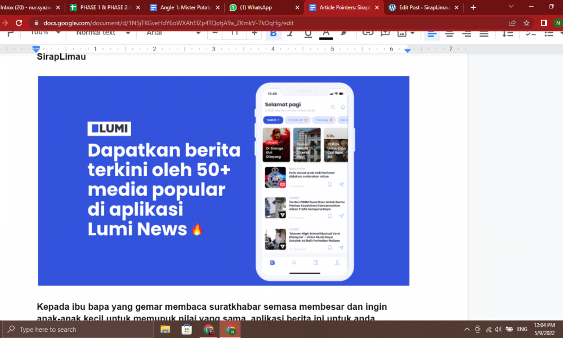The height and width of the screenshot is (338, 563).
Task: Click the SirapLimau heading text
Action: tap(61, 57)
